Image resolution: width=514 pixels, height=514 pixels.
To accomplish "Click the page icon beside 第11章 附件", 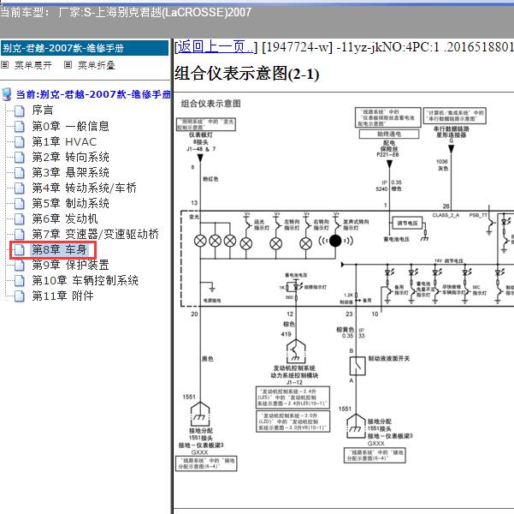I will click(x=20, y=296).
